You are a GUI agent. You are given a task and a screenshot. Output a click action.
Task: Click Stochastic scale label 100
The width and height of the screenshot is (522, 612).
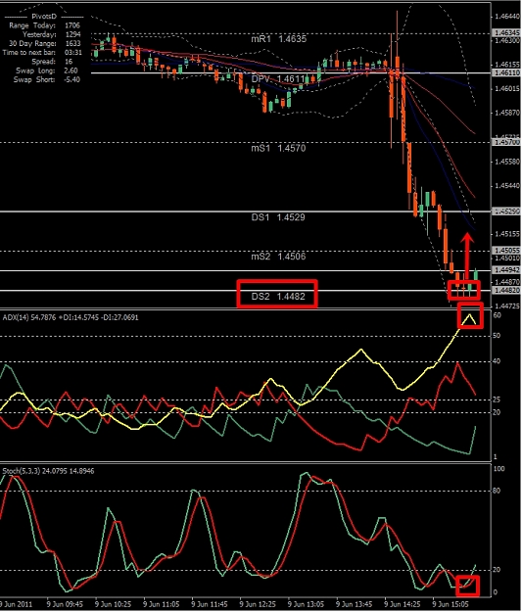click(x=498, y=469)
